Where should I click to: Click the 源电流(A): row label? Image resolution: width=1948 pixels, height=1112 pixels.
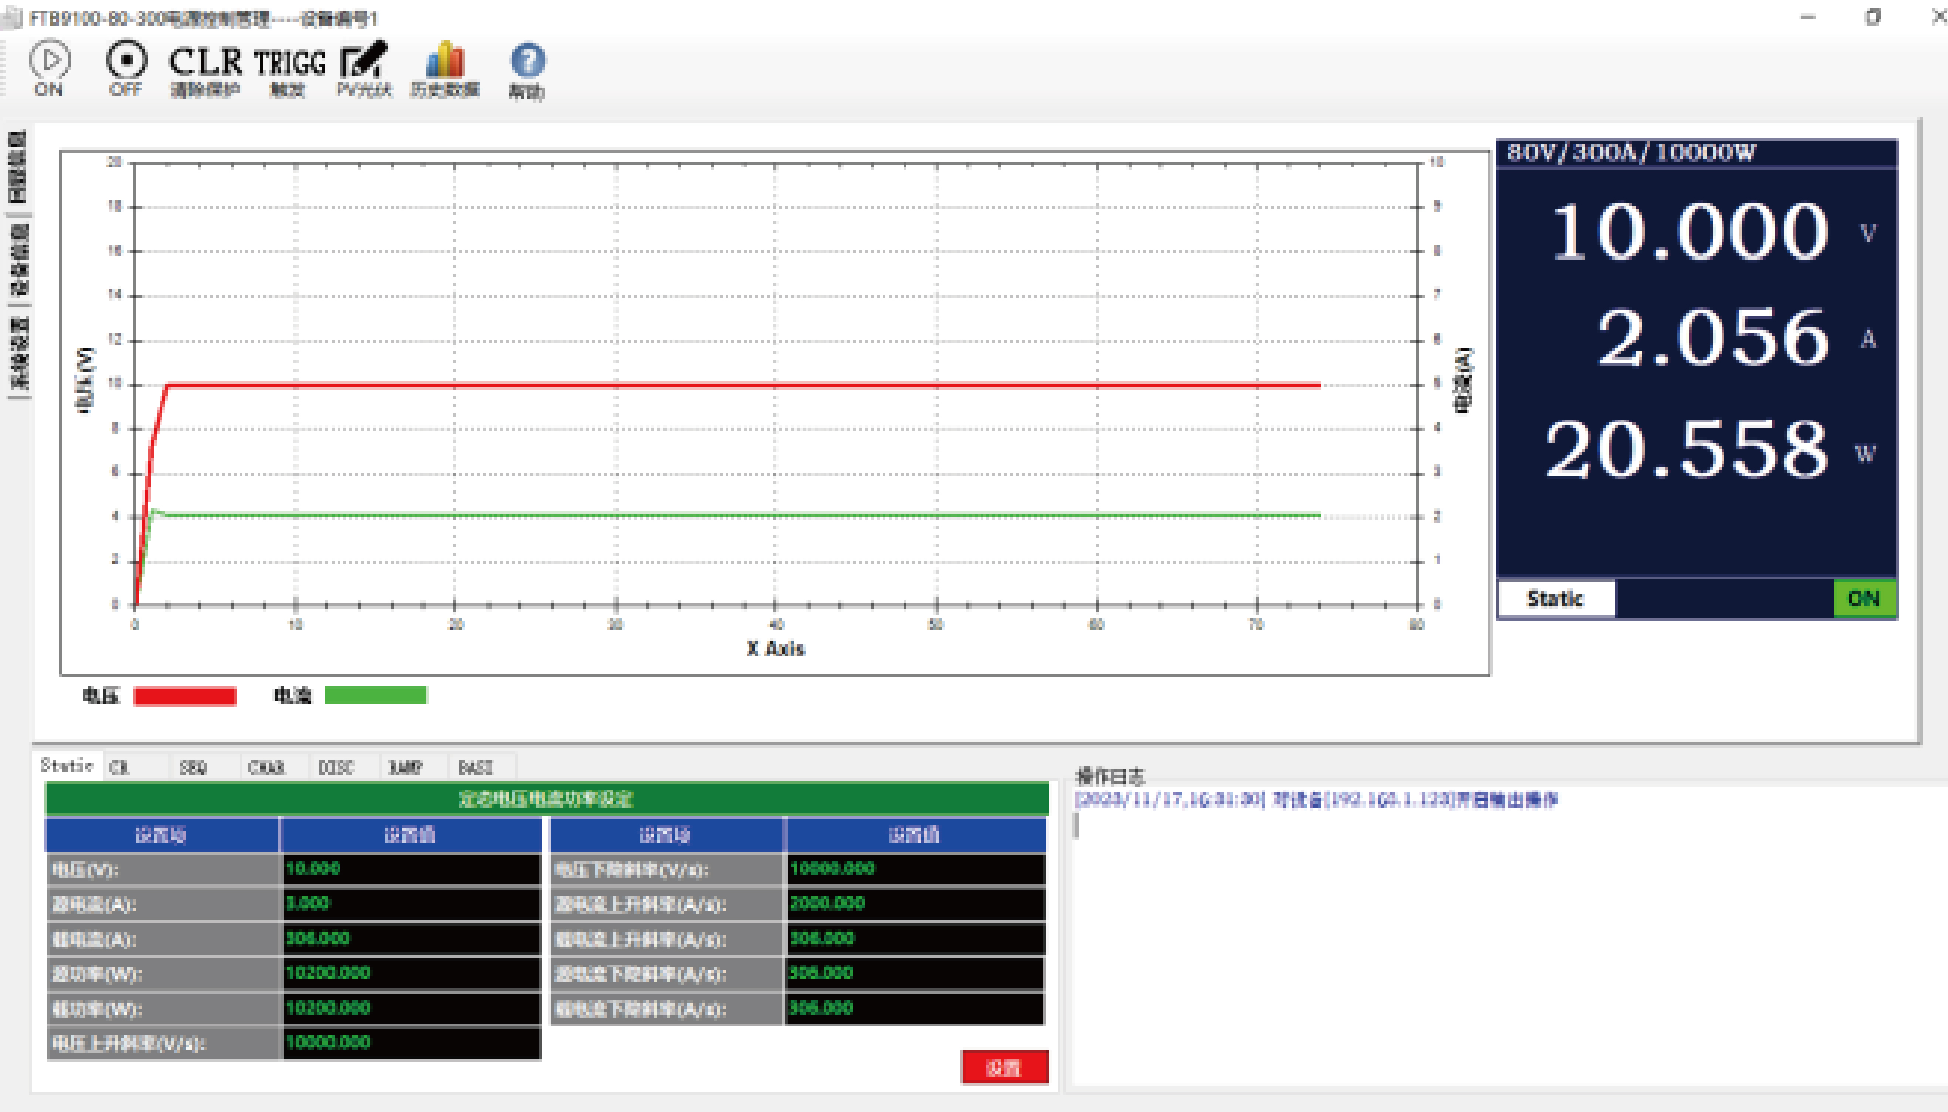tap(93, 904)
